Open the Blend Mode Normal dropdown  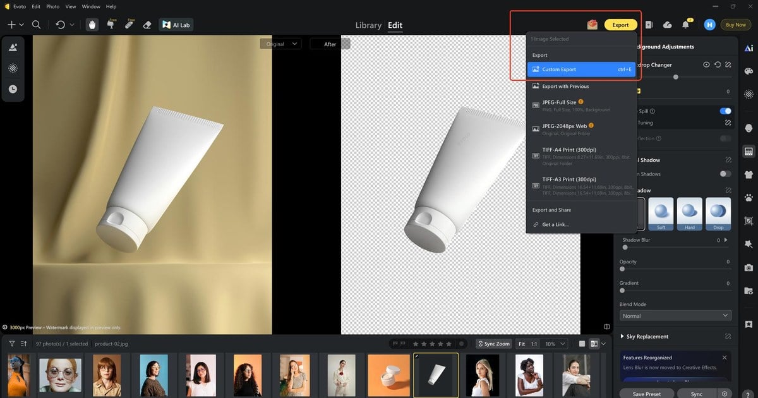coord(676,315)
